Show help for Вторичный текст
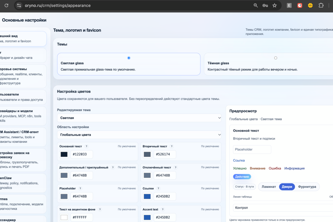Screen dimensions: 333x222 [x=172, y=147]
